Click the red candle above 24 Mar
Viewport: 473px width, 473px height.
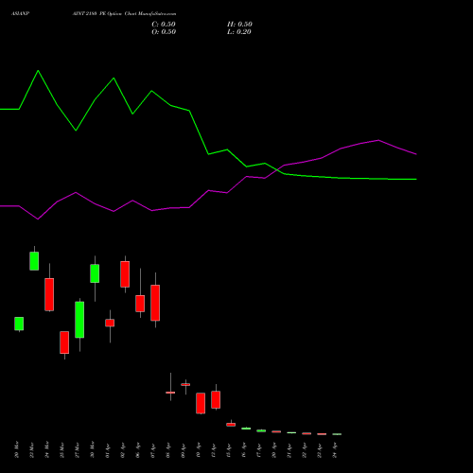click(49, 294)
